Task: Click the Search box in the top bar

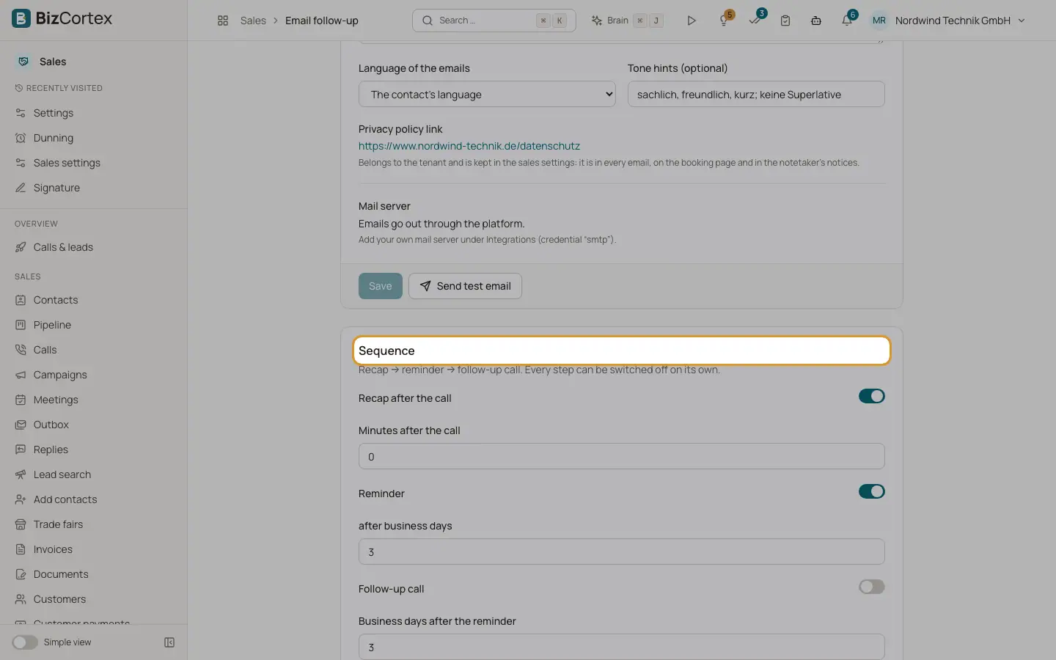Action: click(494, 21)
